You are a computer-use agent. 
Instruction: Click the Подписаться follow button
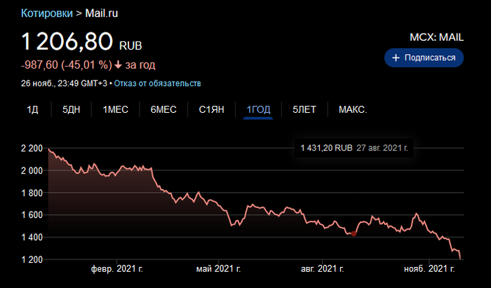point(424,57)
